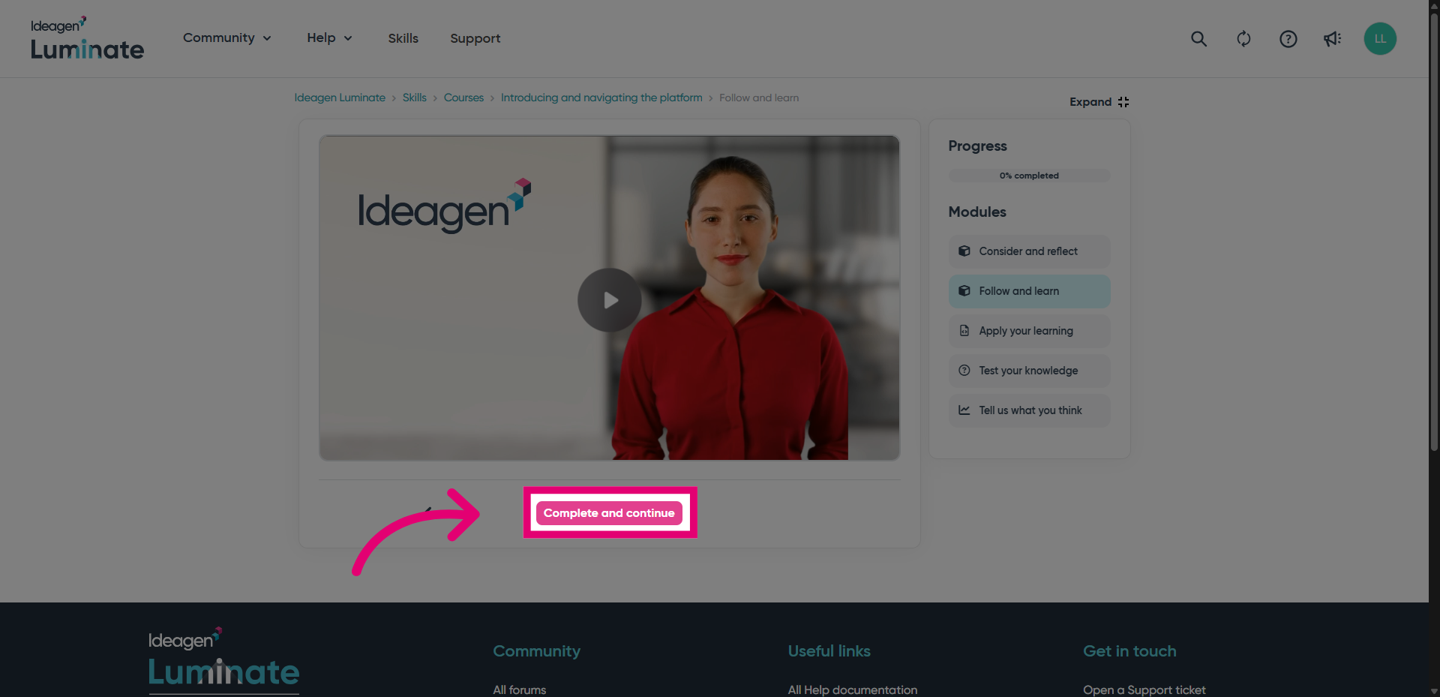The image size is (1440, 697).
Task: Click the Tell us what you think chart icon
Action: pyautogui.click(x=964, y=410)
